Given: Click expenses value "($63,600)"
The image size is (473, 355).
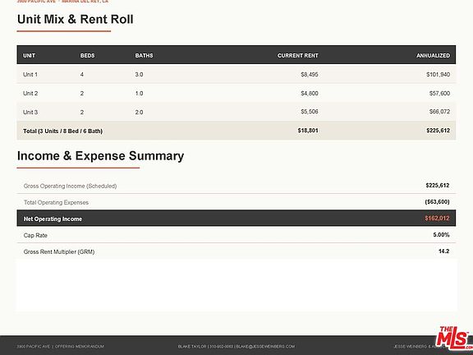Looking at the screenshot, I should [437, 201].
